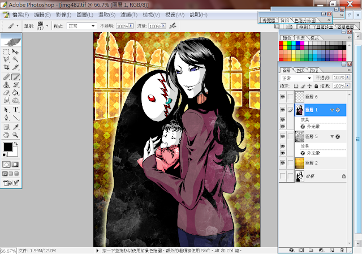Image resolution: width=362 pixels, height=254 pixels.
Task: Hide layer 1 with its eye icon
Action: (x=283, y=110)
